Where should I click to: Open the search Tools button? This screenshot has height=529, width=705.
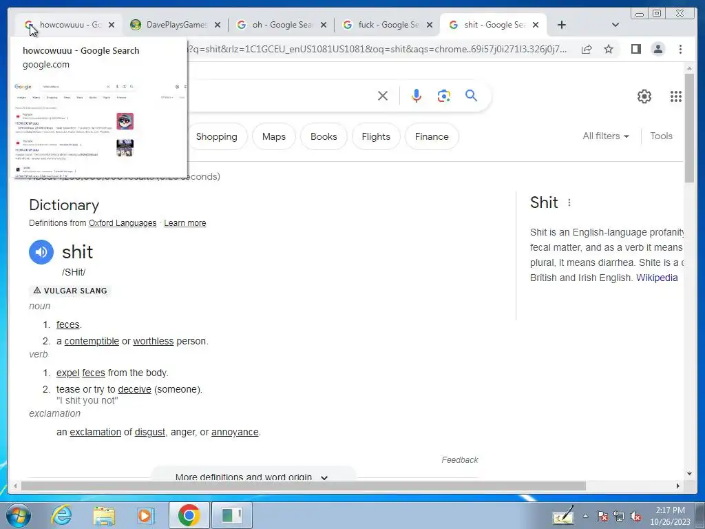click(661, 136)
